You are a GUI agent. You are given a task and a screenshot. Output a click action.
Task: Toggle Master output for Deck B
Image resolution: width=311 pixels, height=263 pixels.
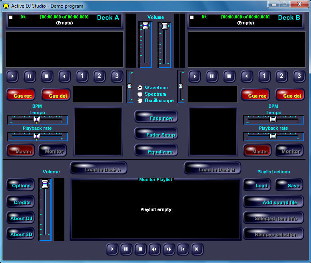click(x=257, y=150)
